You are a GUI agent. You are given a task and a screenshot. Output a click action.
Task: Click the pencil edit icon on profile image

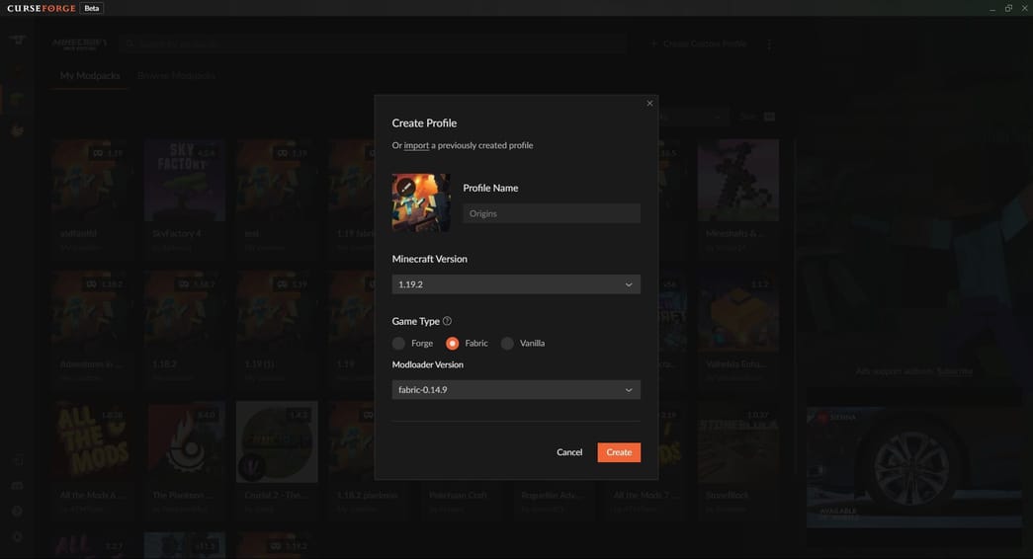406,188
